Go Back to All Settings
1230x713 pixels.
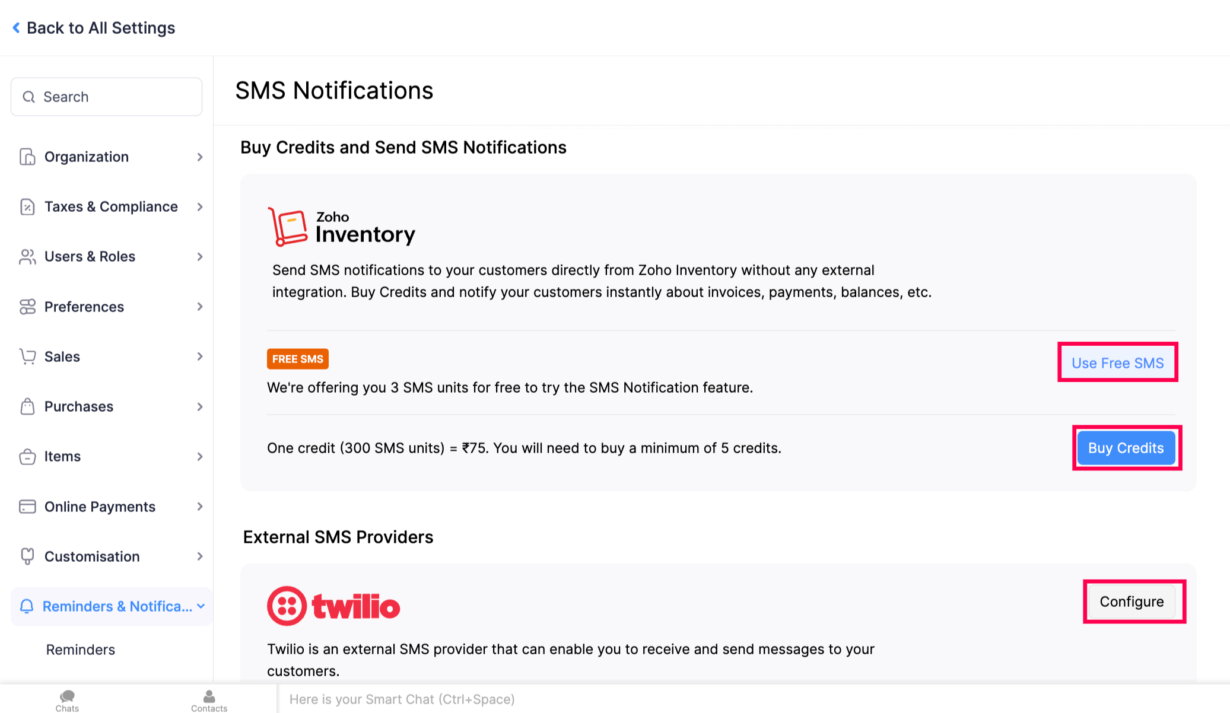pyautogui.click(x=93, y=28)
